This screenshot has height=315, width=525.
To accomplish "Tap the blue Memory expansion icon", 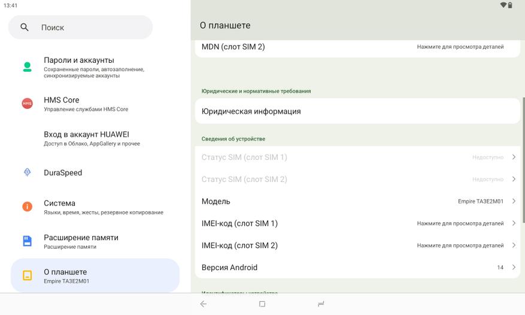I will tap(27, 241).
